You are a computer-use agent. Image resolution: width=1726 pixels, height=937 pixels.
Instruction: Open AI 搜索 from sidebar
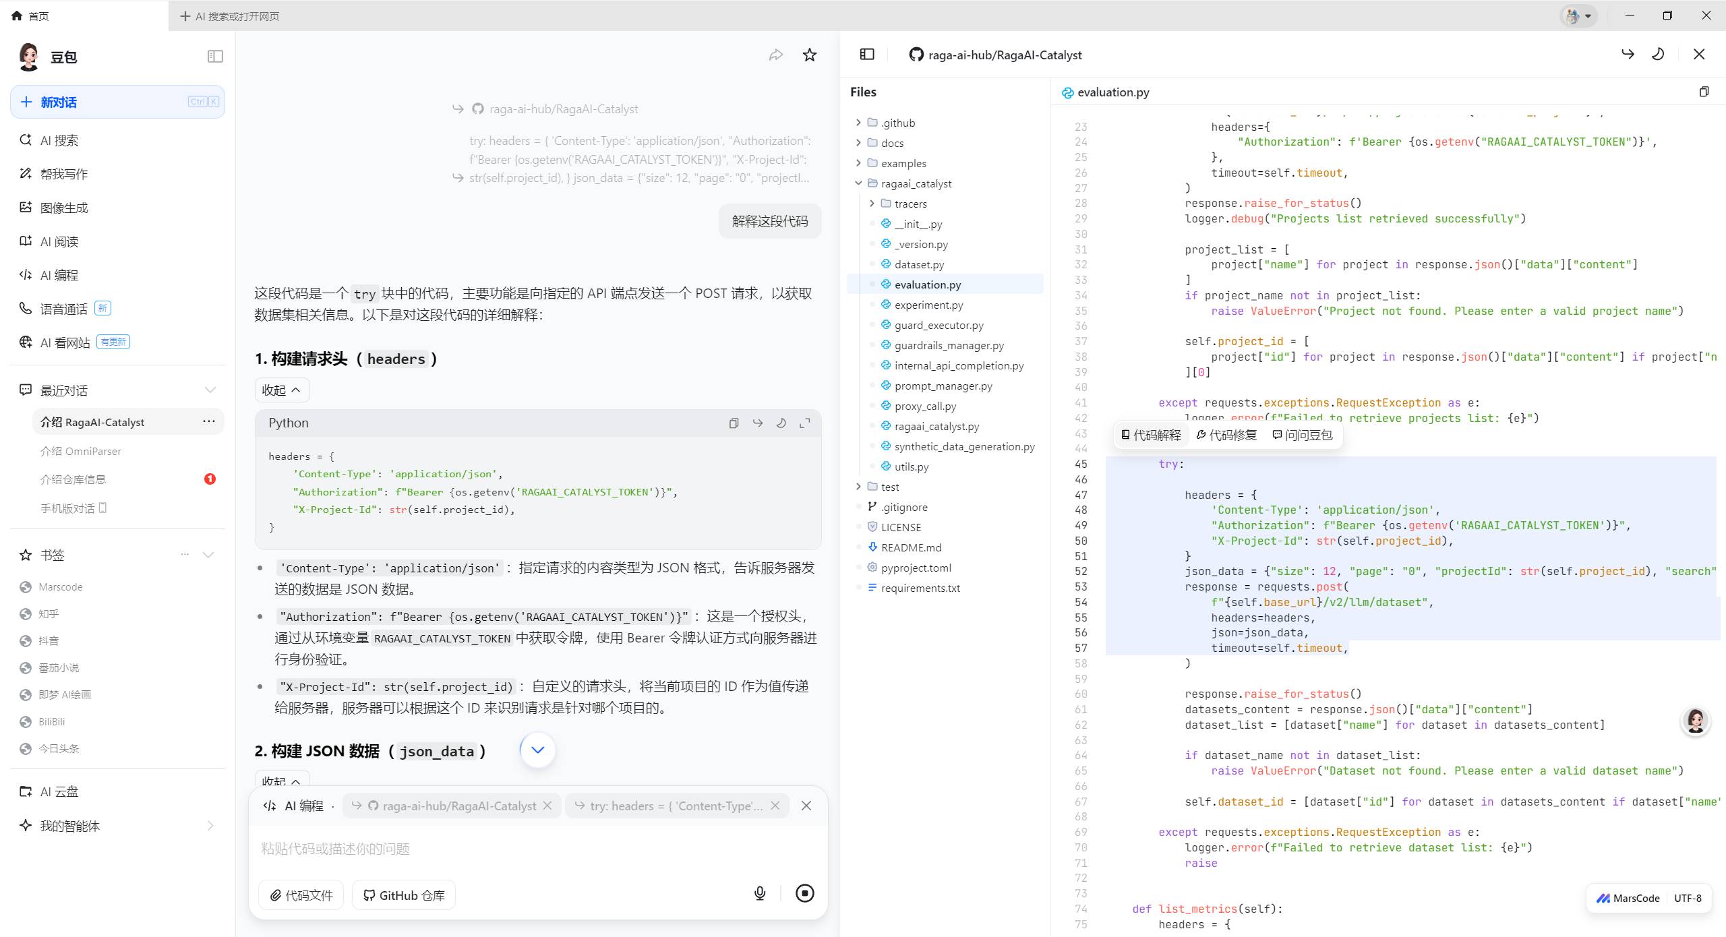coord(118,140)
